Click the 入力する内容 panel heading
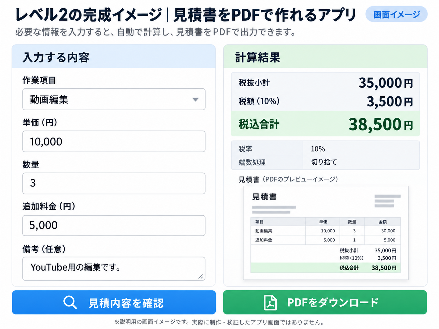The height and width of the screenshot is (329, 439). (56, 57)
